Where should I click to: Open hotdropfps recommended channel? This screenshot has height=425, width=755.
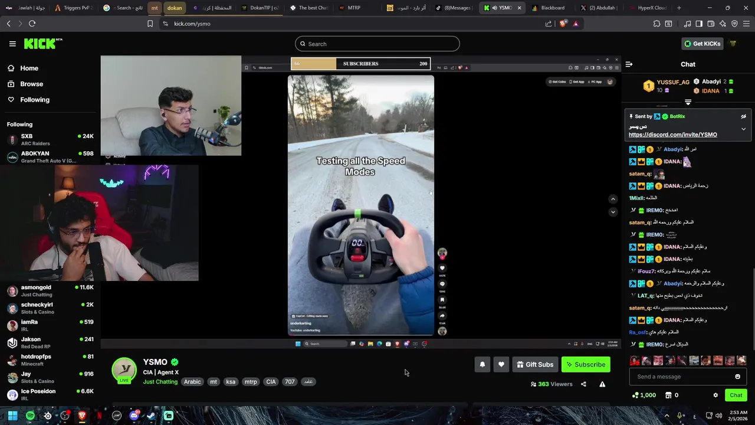pyautogui.click(x=50, y=359)
